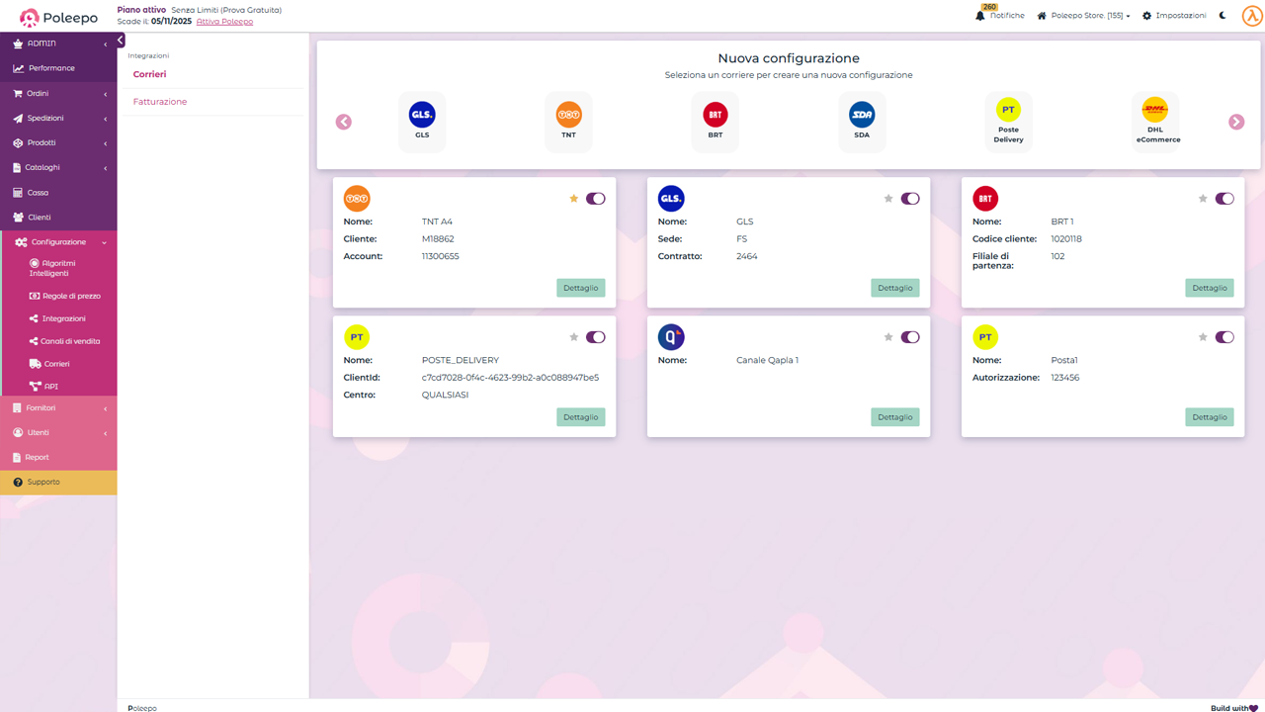Open Performance in the sidebar
1265x712 pixels.
(58, 68)
